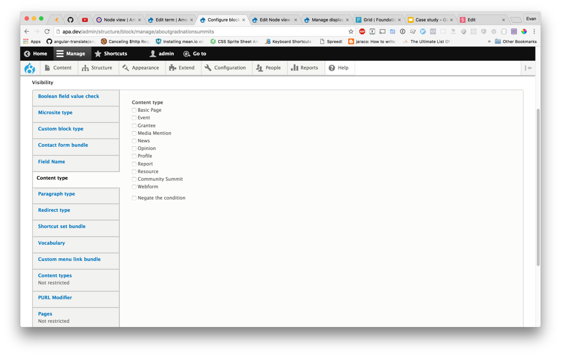Select Vocabulary vertical tab

76,244
